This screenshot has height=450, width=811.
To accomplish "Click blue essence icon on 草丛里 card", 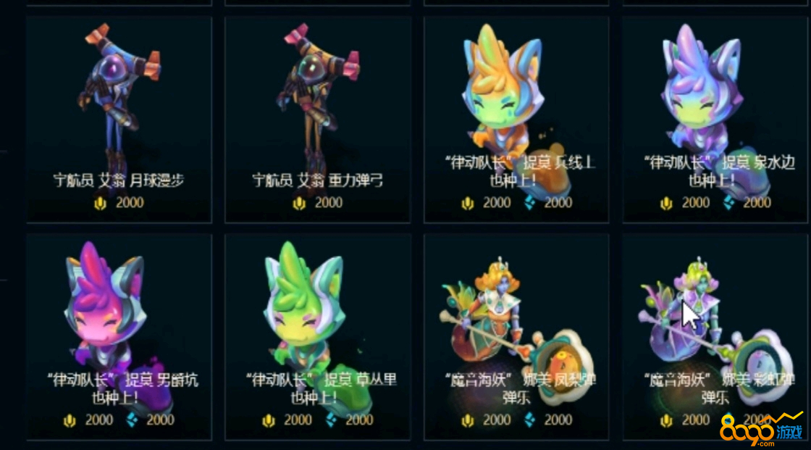I will click(331, 420).
